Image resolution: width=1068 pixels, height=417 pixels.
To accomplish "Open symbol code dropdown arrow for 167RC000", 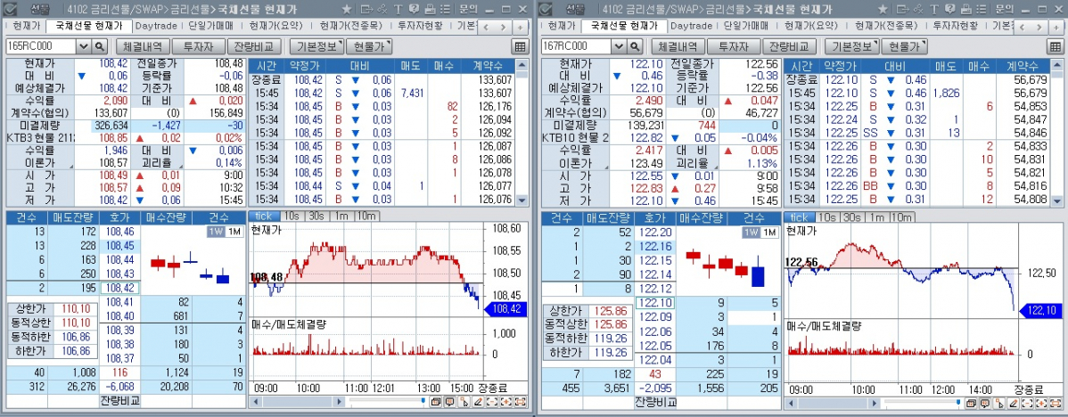I will click(x=620, y=46).
